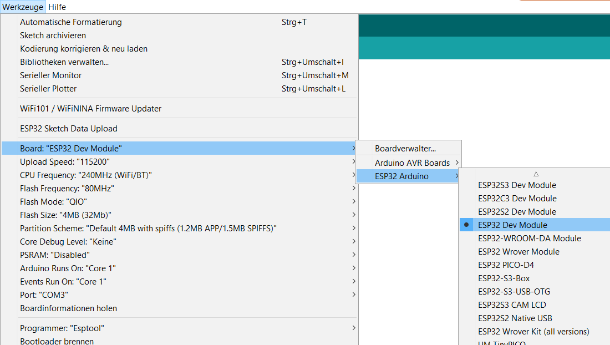Expand the Programmer Esptool submenu
This screenshot has width=610, height=345.
click(x=62, y=328)
